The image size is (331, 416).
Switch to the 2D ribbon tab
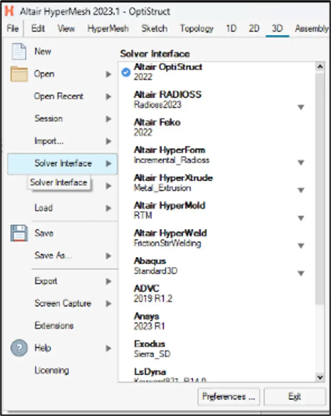point(254,28)
